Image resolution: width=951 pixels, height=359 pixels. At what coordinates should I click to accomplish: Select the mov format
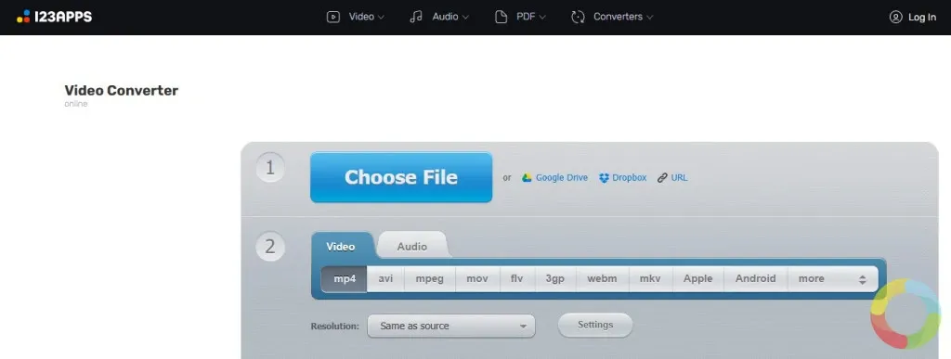coord(477,278)
